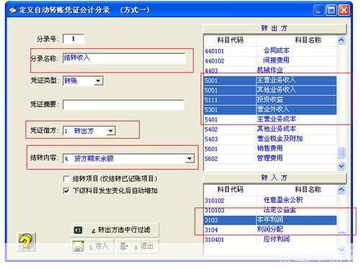Click the 分录名称 text field
The image size is (360, 269).
(124, 58)
